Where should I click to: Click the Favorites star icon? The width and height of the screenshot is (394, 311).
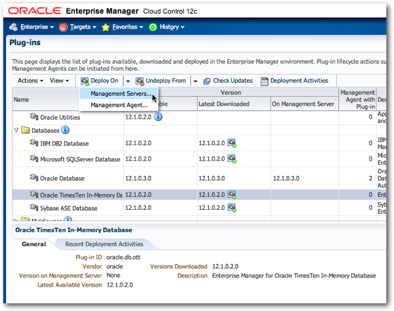106,27
